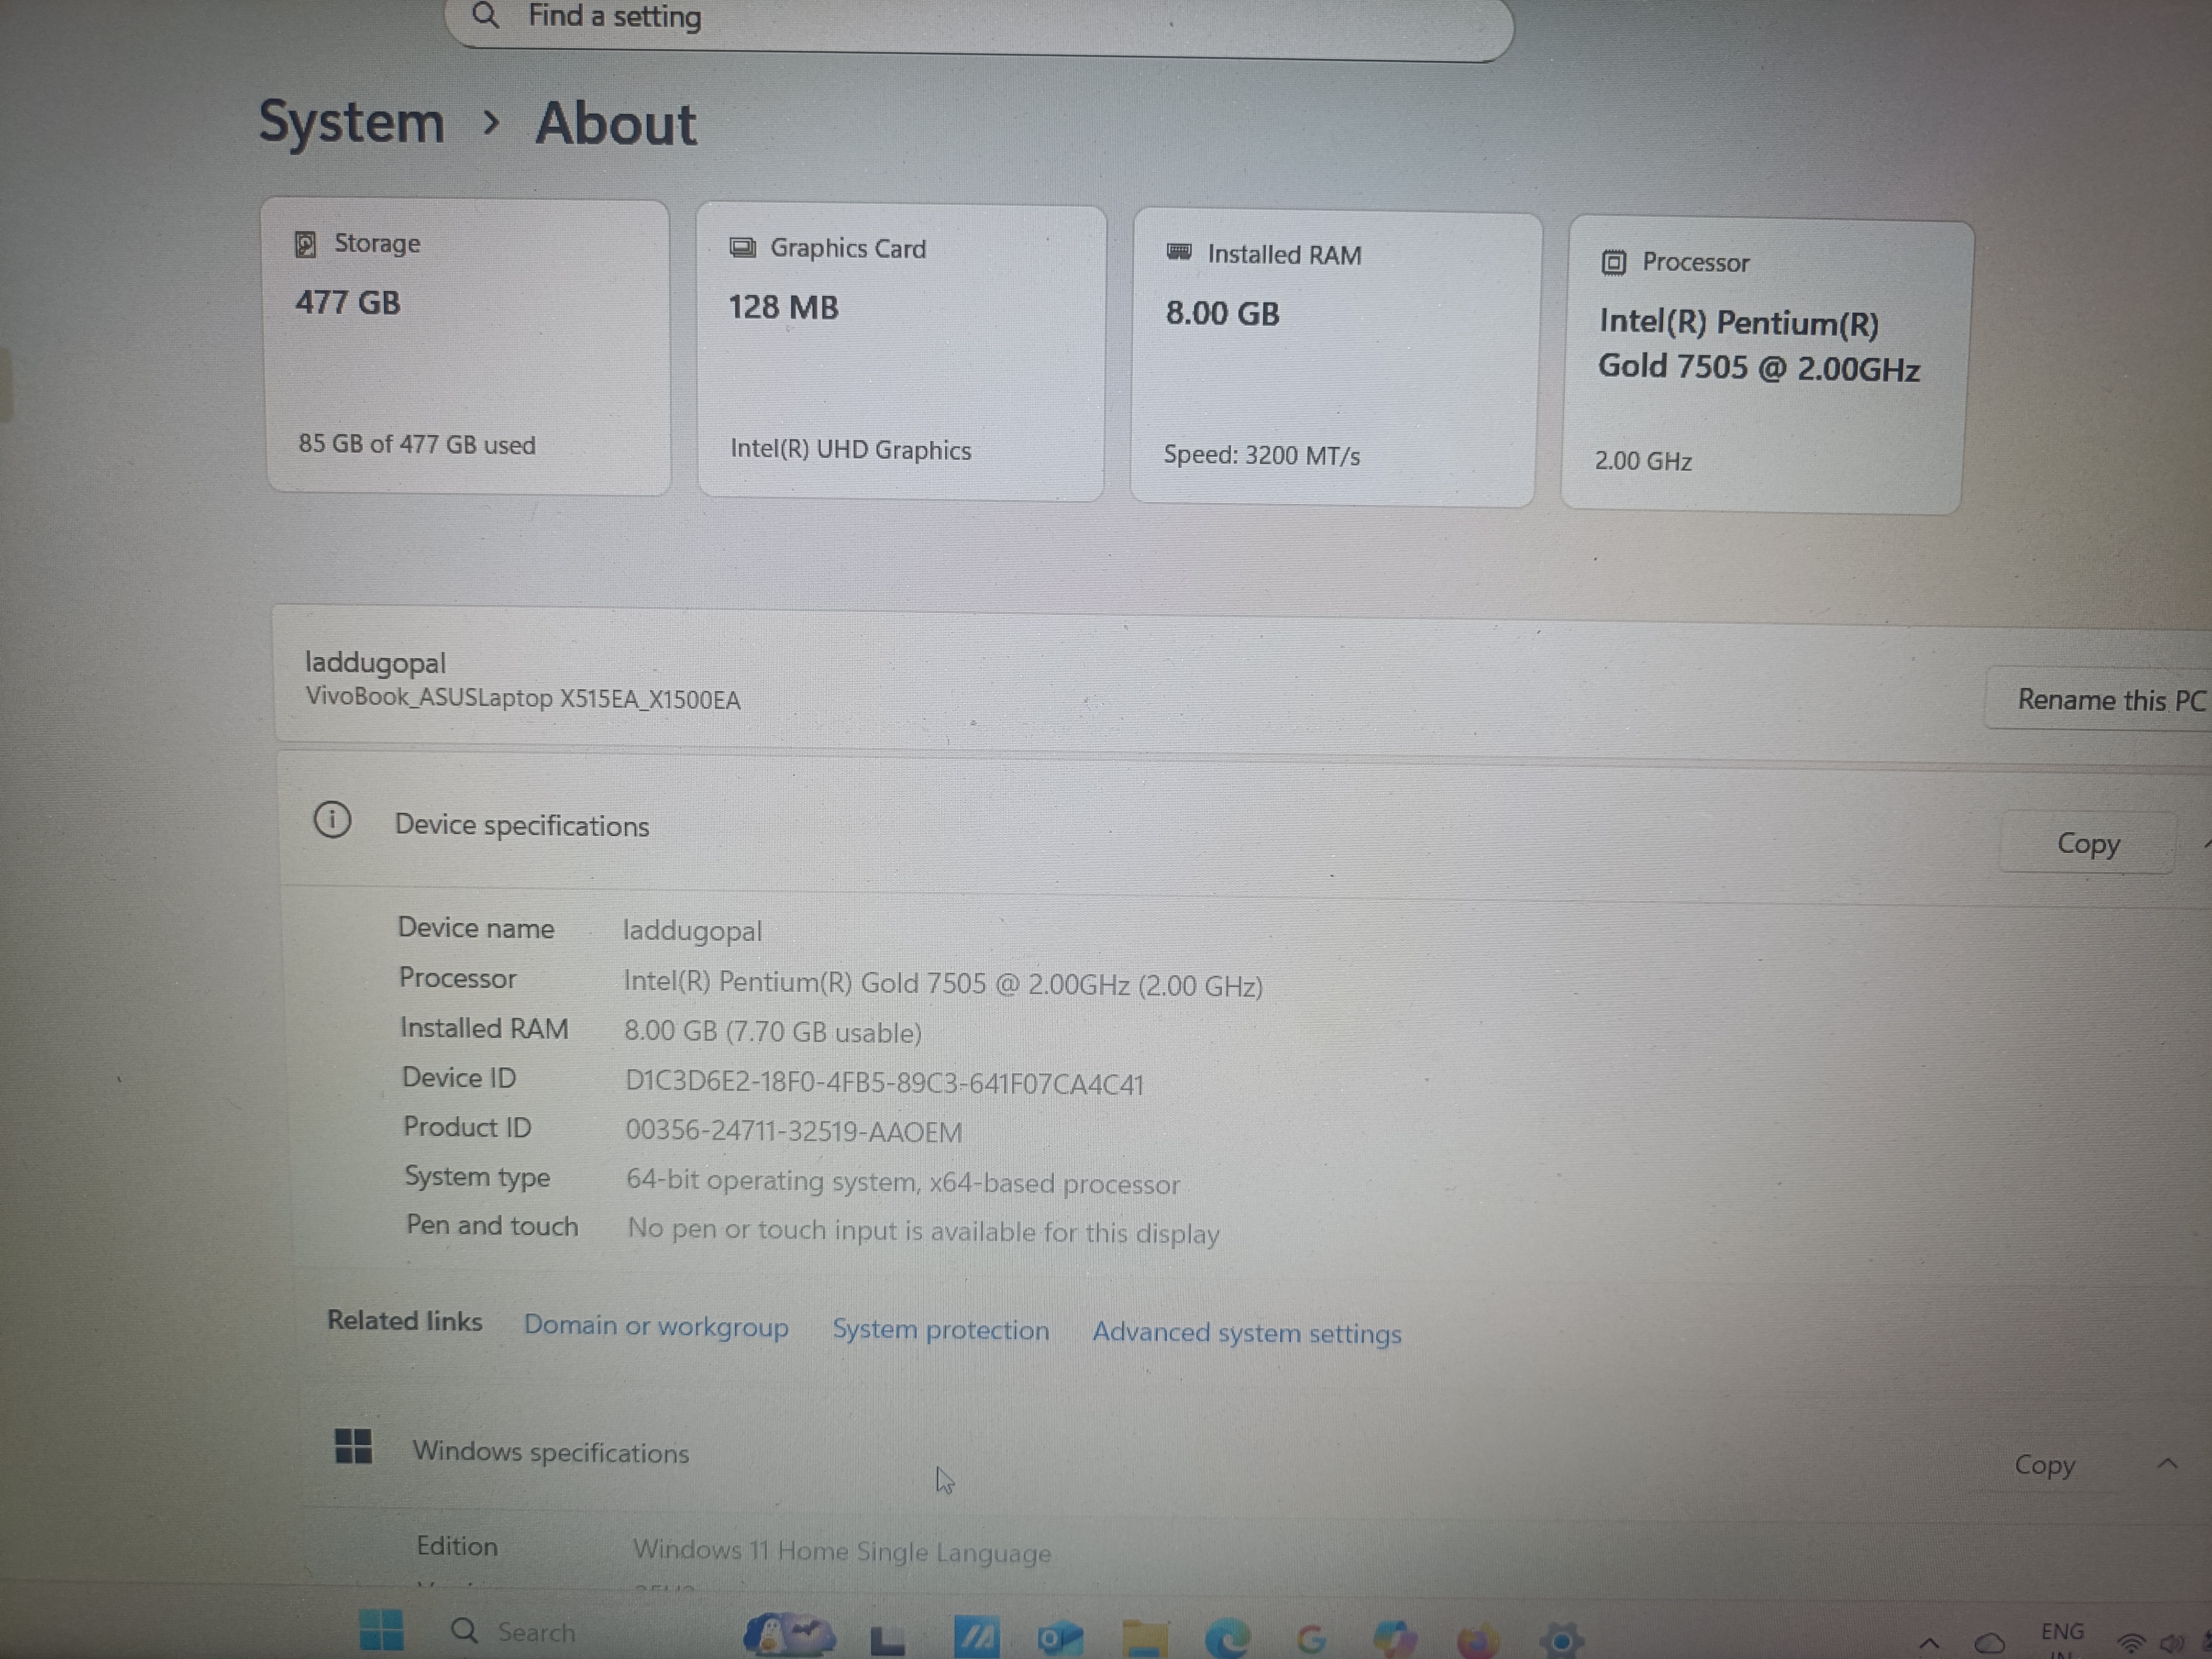Open Copilot from the taskbar
The image size is (2212, 1659).
pos(1395,1640)
